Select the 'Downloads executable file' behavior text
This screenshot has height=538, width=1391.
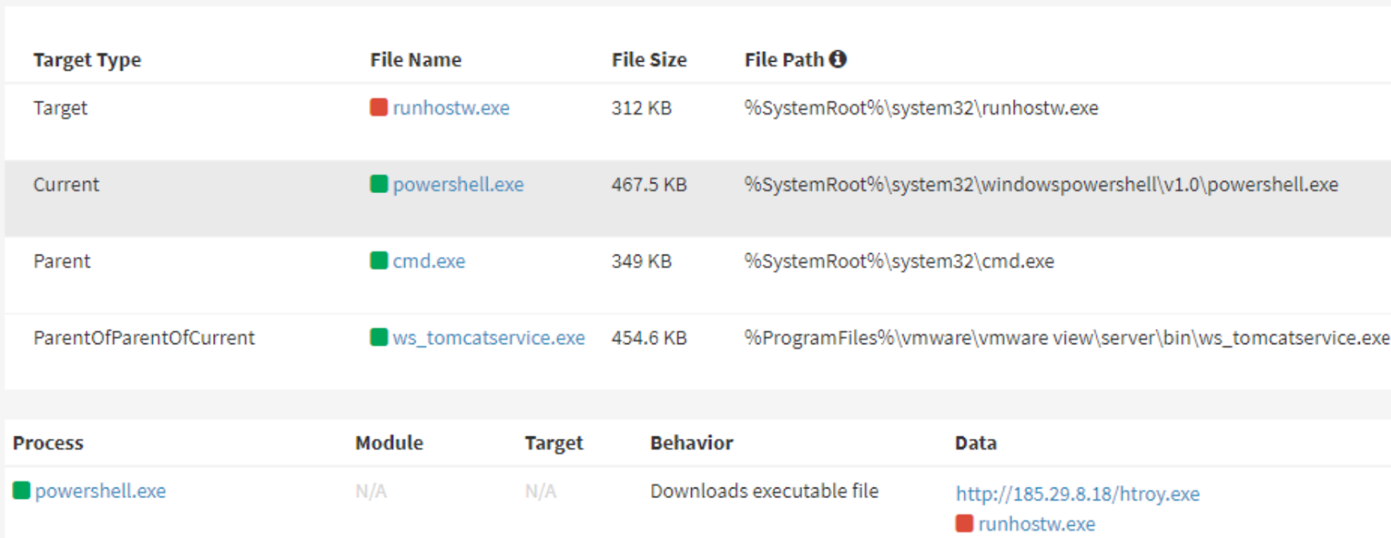click(x=764, y=491)
